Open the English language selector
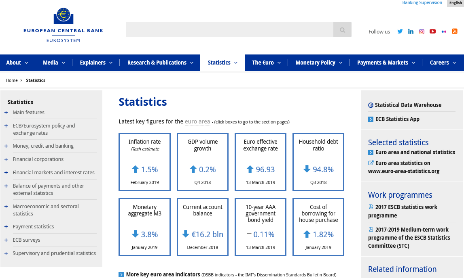464x278 pixels. point(456,3)
